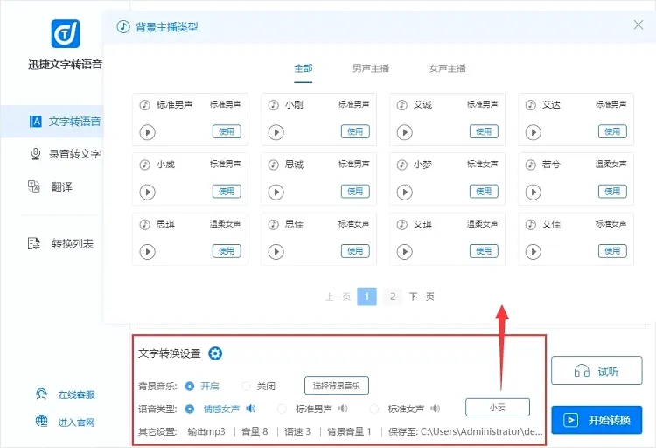This screenshot has width=656, height=448.
Task: Play preview of 思诚 voice
Action: point(276,192)
